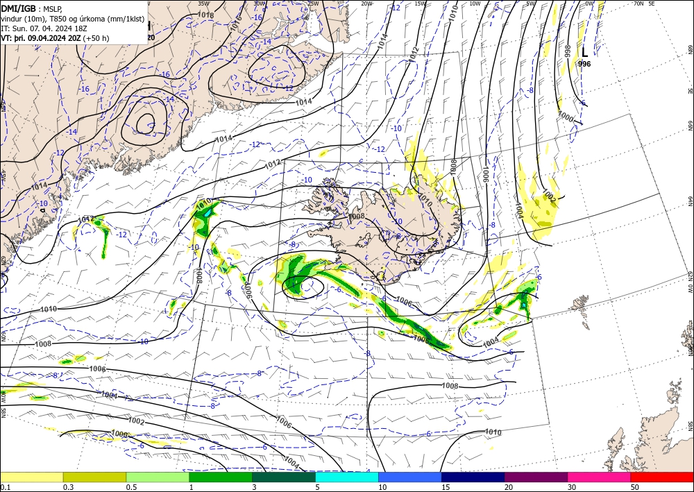694x492 pixels.
Task: Click the '998' isobar label
Action: (x=568, y=51)
